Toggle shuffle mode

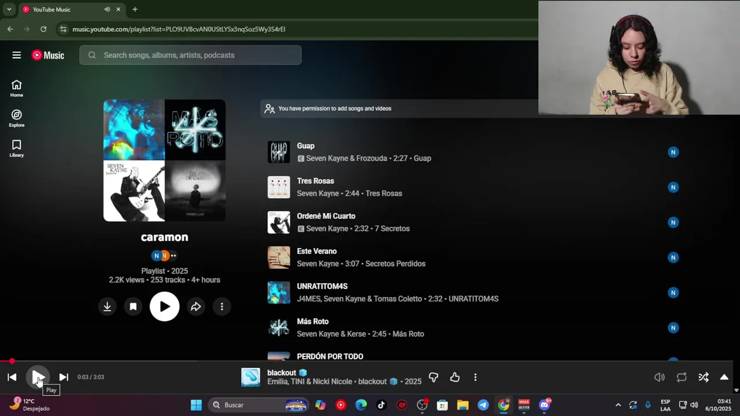point(704,377)
